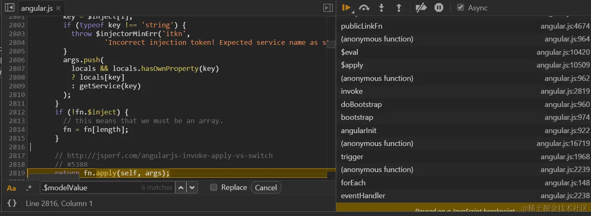Screen dimensions: 591x216
Task: Toggle the debugger sidebar pane icon
Action: (328, 7)
